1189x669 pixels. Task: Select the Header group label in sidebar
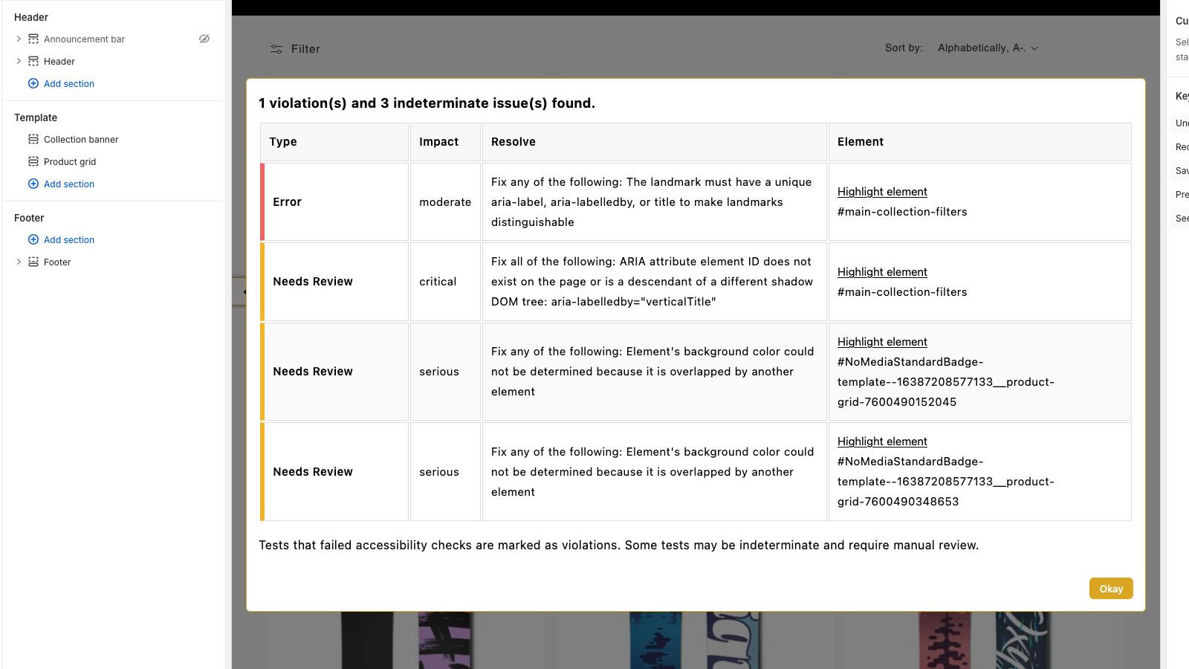[x=30, y=16]
